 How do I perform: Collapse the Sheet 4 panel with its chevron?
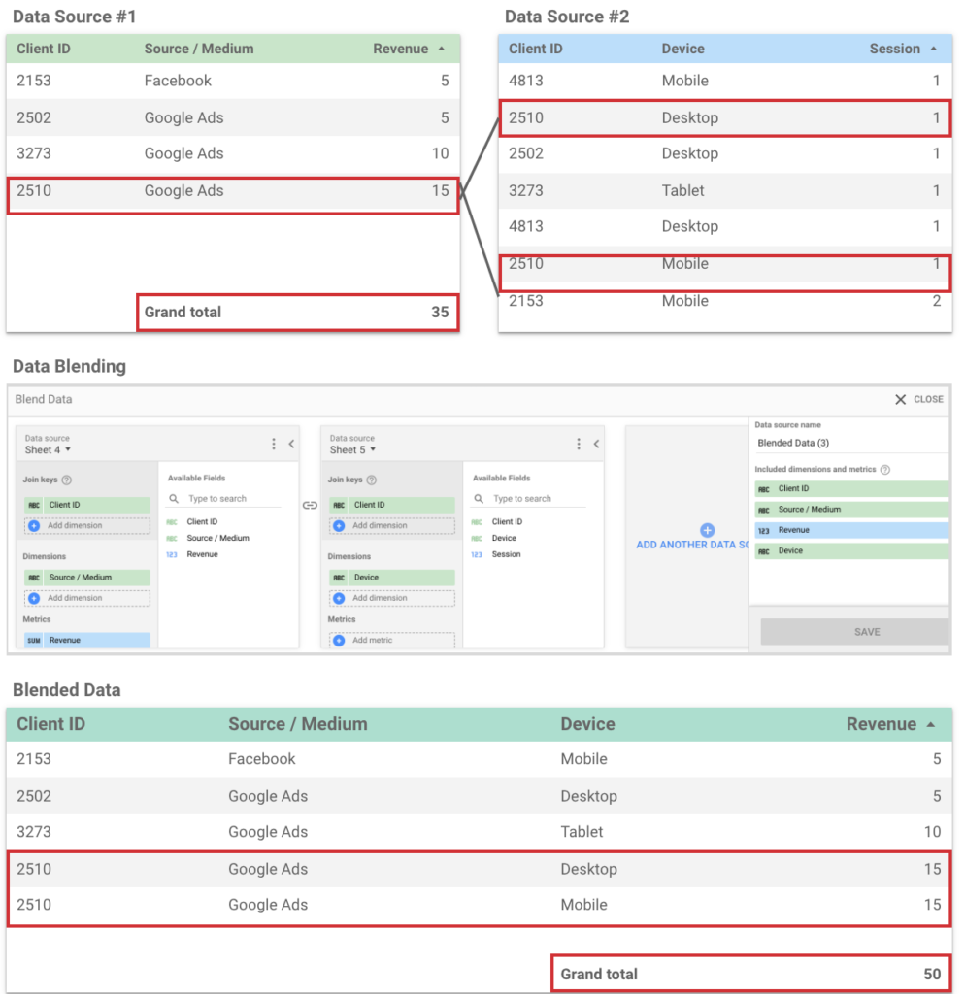coord(291,444)
